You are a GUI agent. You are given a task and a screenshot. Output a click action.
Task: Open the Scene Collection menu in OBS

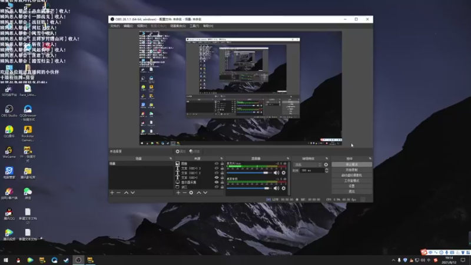178,26
